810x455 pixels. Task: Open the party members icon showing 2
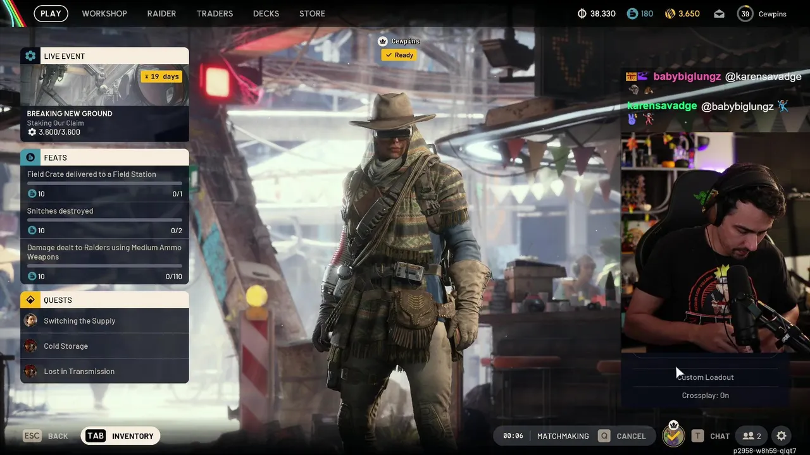(752, 436)
